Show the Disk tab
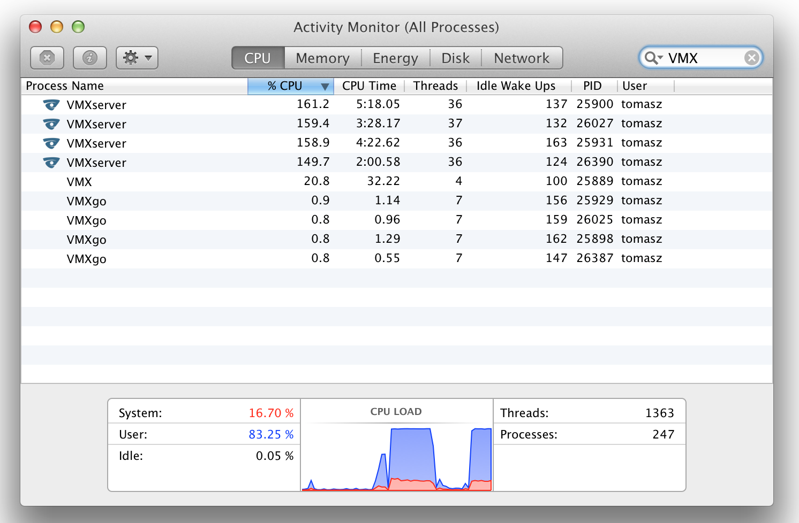Viewport: 799px width, 523px height. pos(455,58)
